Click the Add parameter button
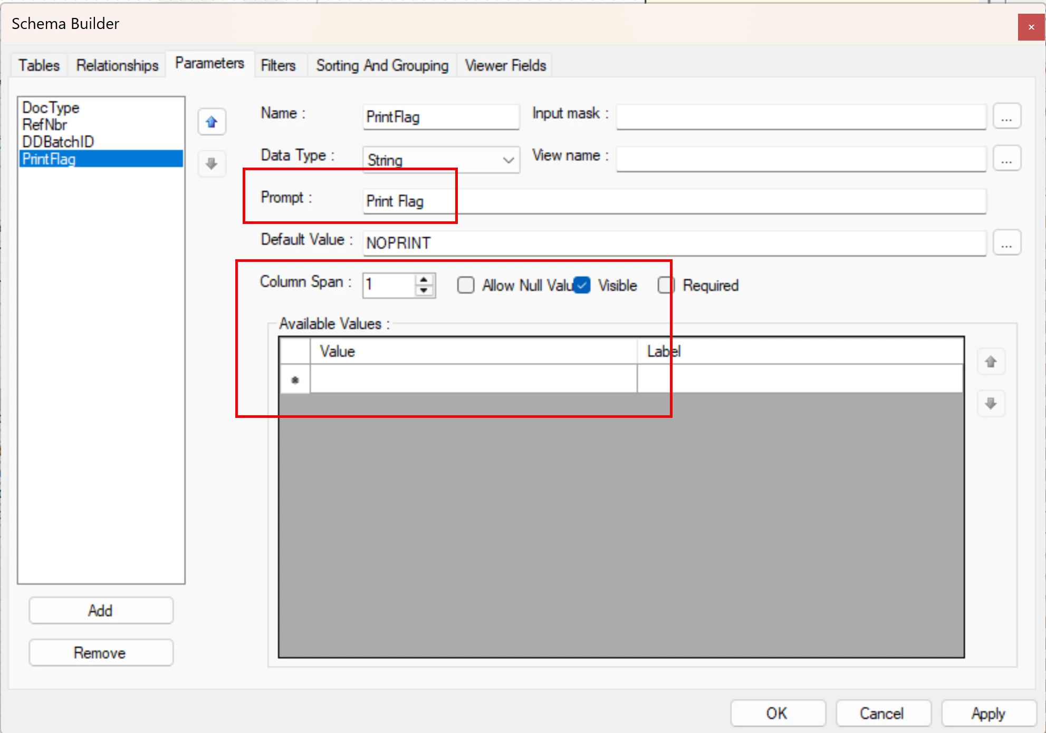This screenshot has width=1046, height=733. point(101,610)
